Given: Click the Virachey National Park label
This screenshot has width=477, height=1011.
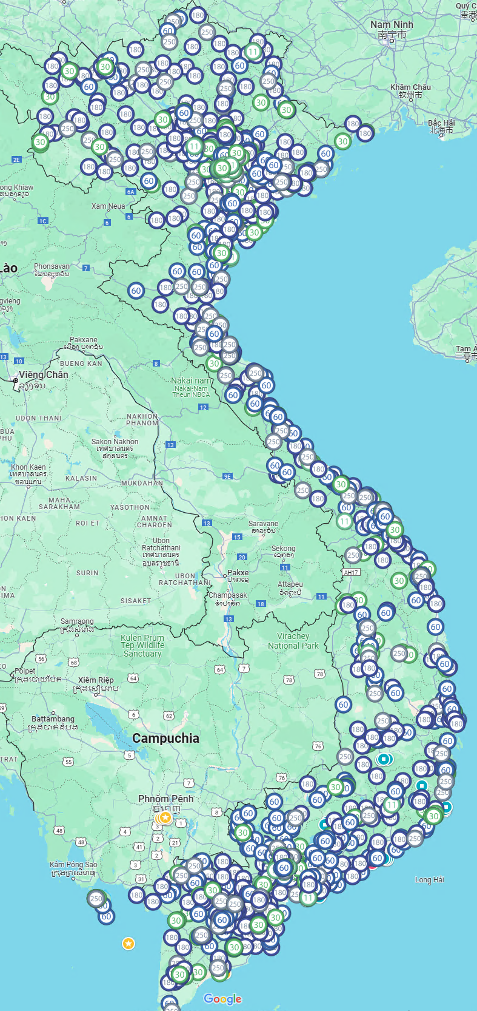Looking at the screenshot, I should (x=293, y=641).
